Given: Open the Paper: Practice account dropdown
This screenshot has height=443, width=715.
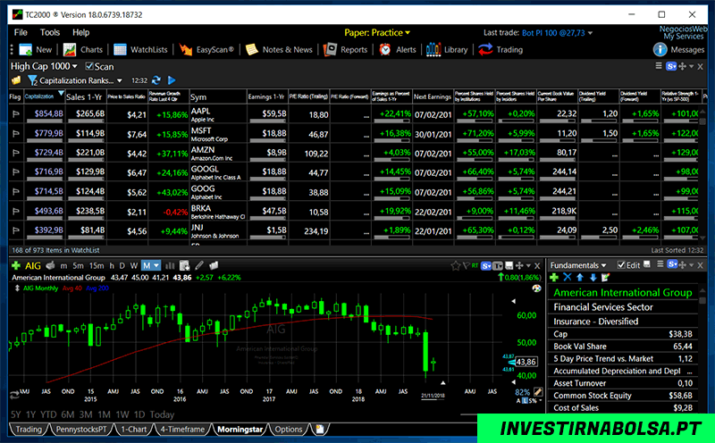Looking at the screenshot, I should pyautogui.click(x=377, y=33).
